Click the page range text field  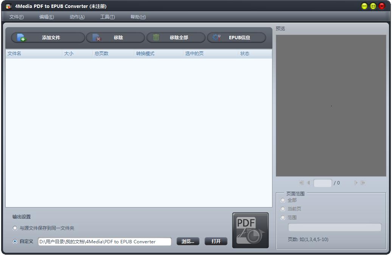point(335,227)
